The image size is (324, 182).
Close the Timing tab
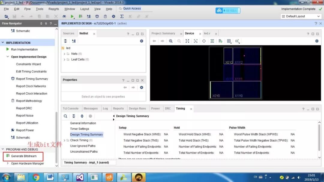tap(191, 109)
